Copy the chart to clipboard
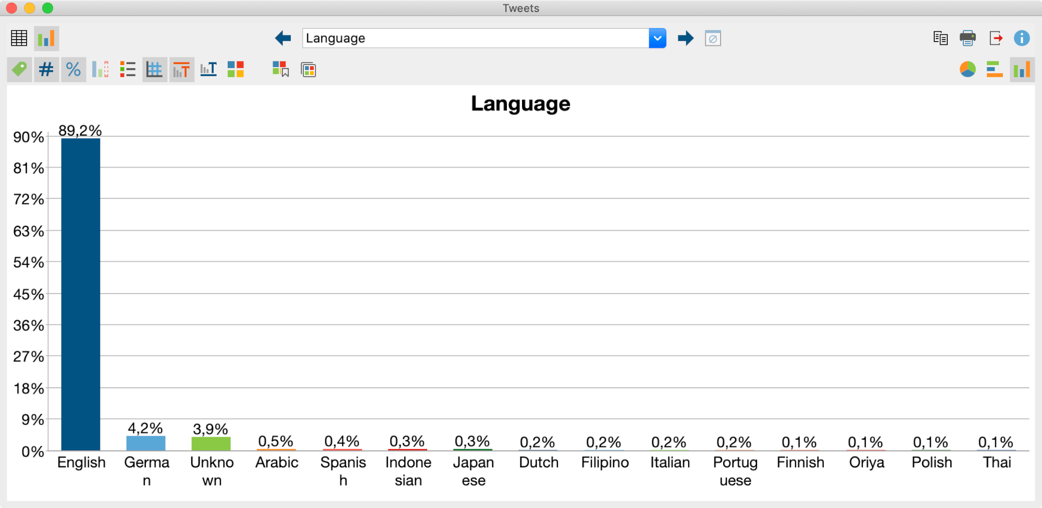1042x508 pixels. coord(940,38)
